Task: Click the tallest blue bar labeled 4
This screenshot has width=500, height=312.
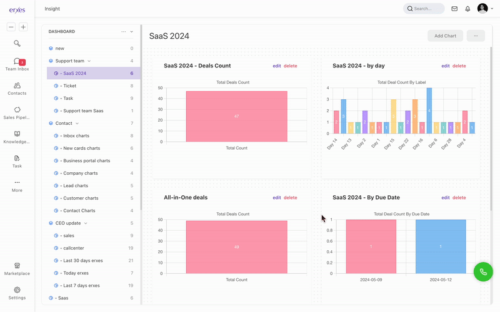Action: (429, 111)
